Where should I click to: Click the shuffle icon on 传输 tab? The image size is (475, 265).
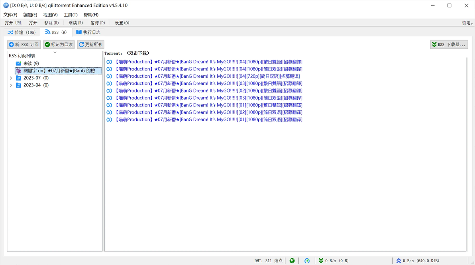pyautogui.click(x=10, y=32)
